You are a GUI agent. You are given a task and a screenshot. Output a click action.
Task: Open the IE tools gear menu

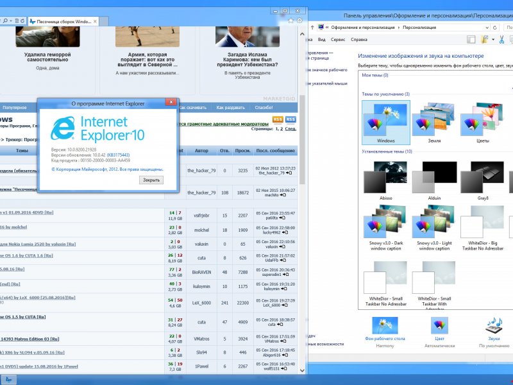[299, 21]
